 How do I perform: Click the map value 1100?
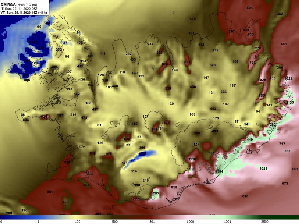tap(191, 169)
